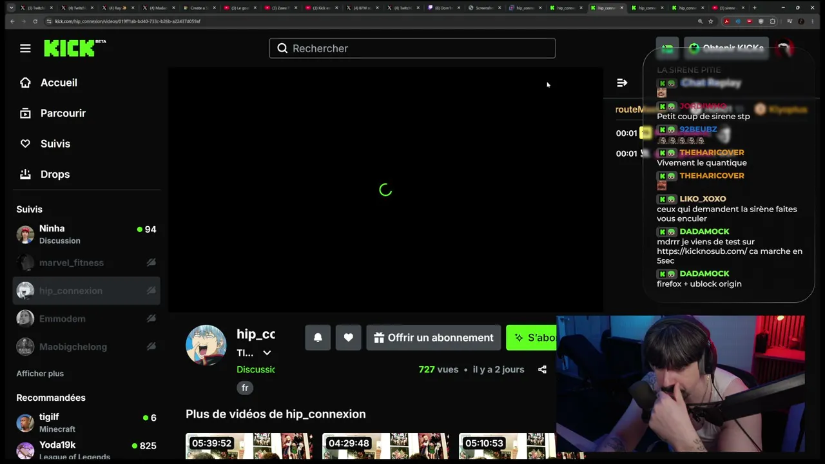Focus the Rechercher search field
The image size is (825, 464).
pyautogui.click(x=412, y=48)
